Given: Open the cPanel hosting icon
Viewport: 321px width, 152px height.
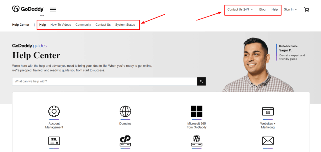Looking at the screenshot, I should tap(125, 141).
